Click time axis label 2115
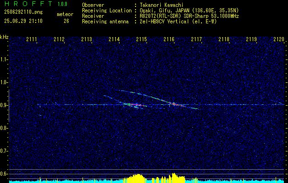The image size is (288, 183). click(x=141, y=39)
